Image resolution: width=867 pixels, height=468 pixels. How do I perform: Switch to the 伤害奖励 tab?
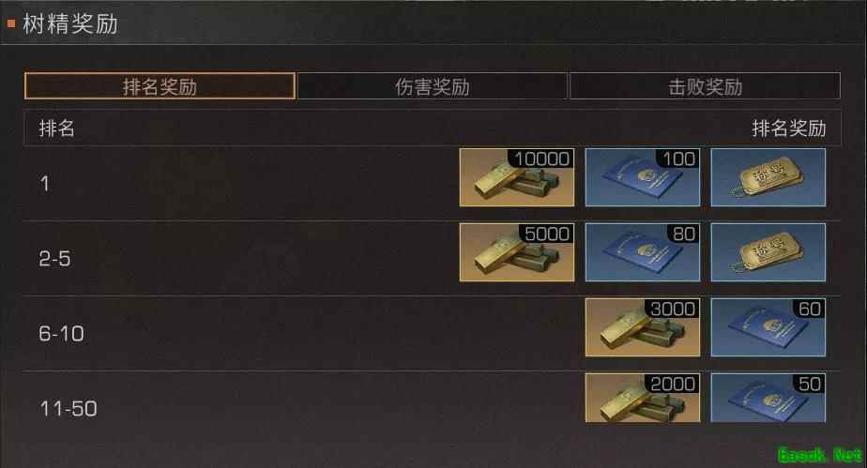[x=433, y=86]
